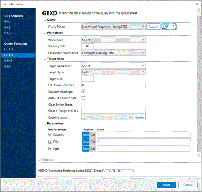Click the Clear a Range of Cells field
Screen dimensions: 202x192
click(x=113, y=111)
